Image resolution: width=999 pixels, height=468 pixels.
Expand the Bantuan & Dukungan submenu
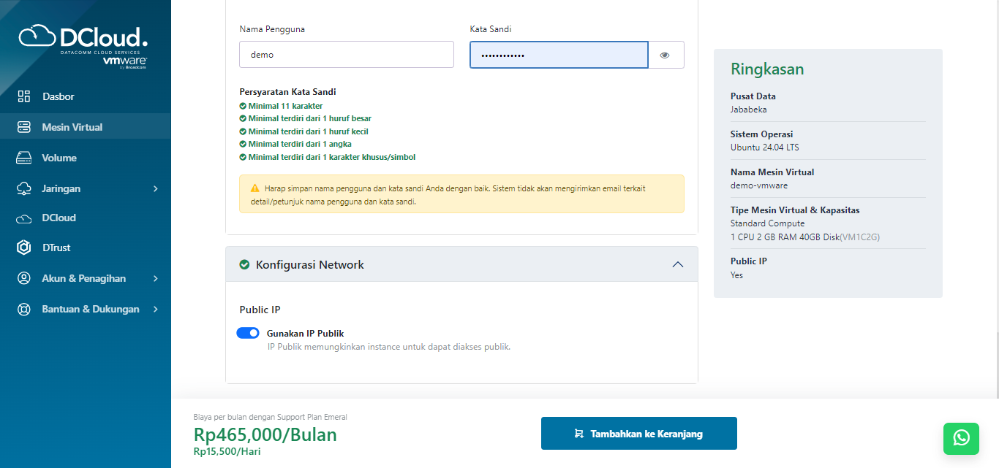(154, 309)
